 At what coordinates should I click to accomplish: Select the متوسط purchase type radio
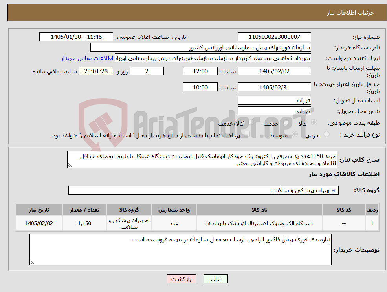tap(295, 134)
